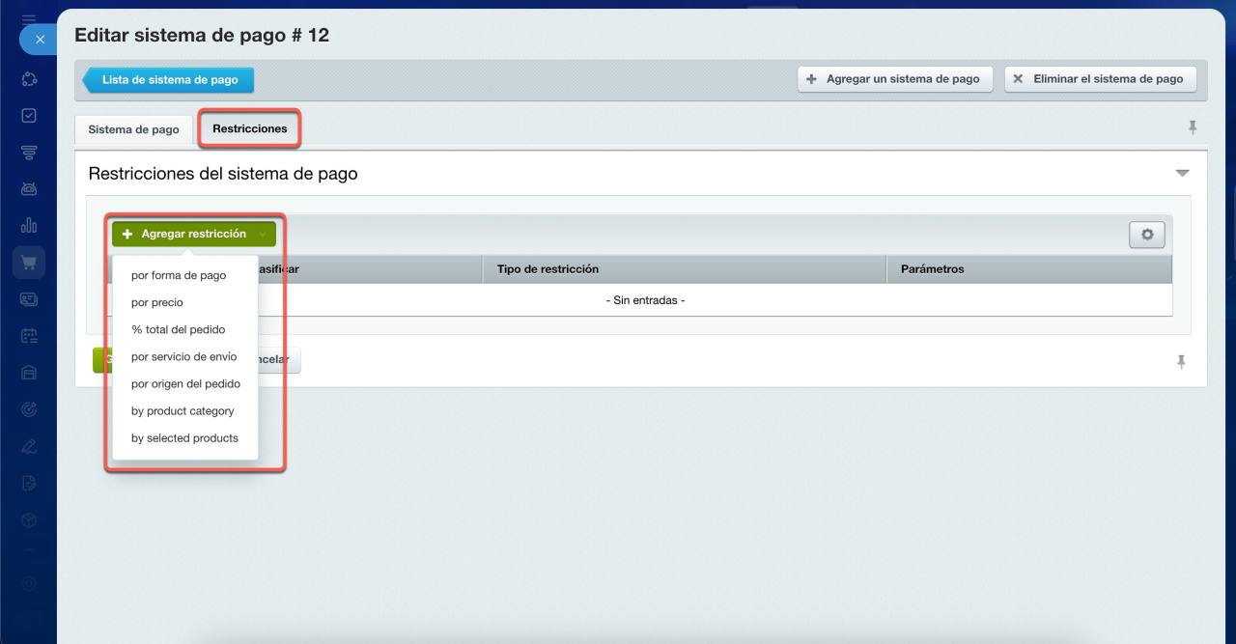
Task: Close the slider panel with X button
Action: [40, 40]
